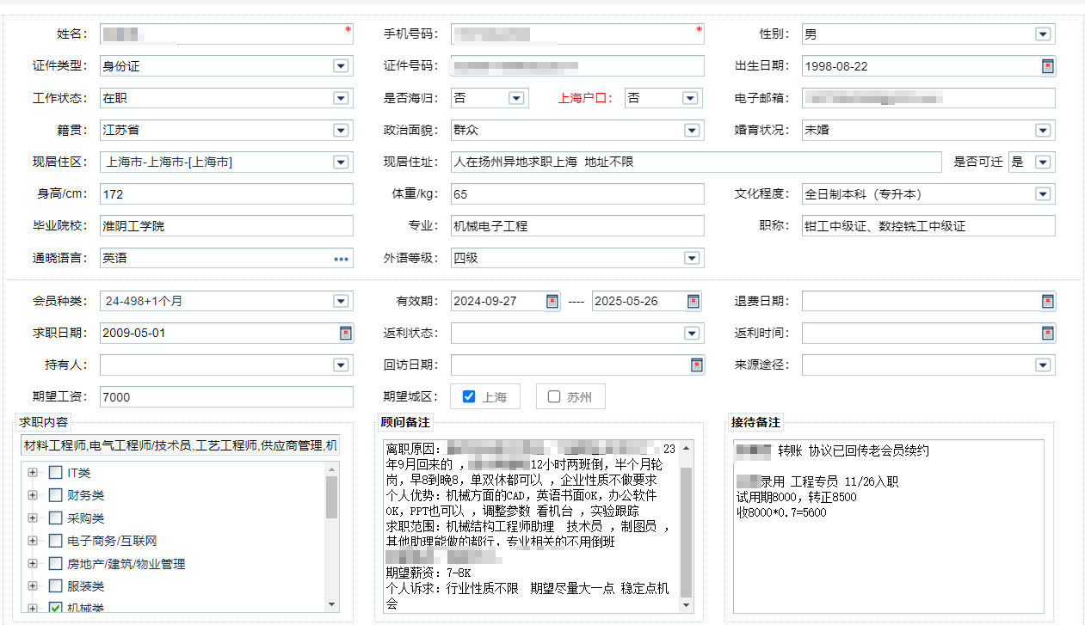1085x625 pixels.
Task: Click into the 姓名 input field
Action: 226,34
